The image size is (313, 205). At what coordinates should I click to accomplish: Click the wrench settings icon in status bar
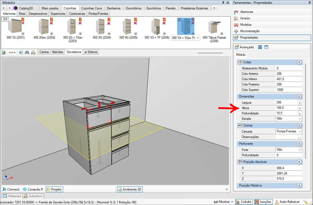click(x=305, y=202)
